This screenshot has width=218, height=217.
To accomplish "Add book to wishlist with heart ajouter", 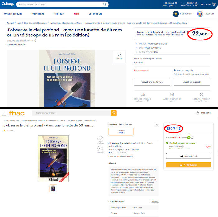I will pyautogui.click(x=119, y=57).
